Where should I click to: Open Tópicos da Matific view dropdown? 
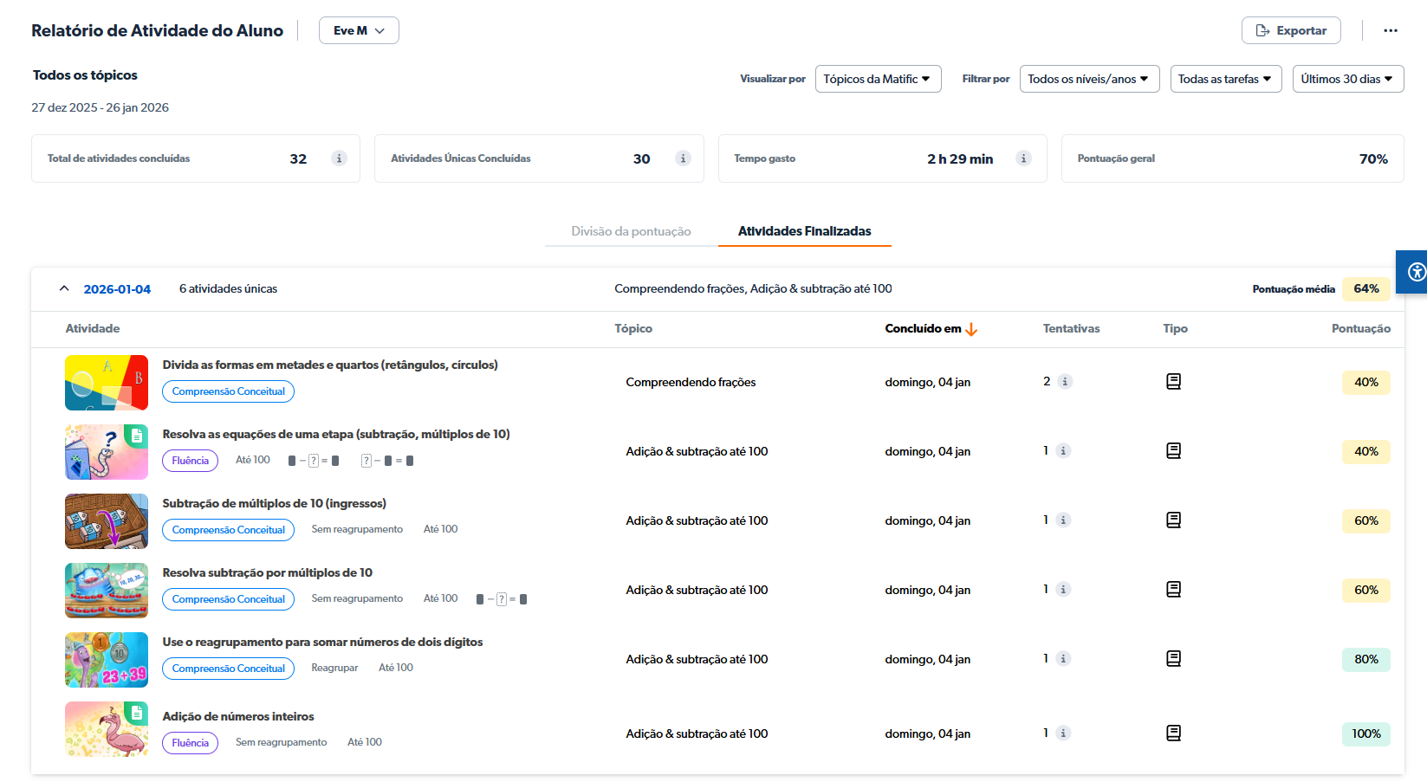click(877, 79)
